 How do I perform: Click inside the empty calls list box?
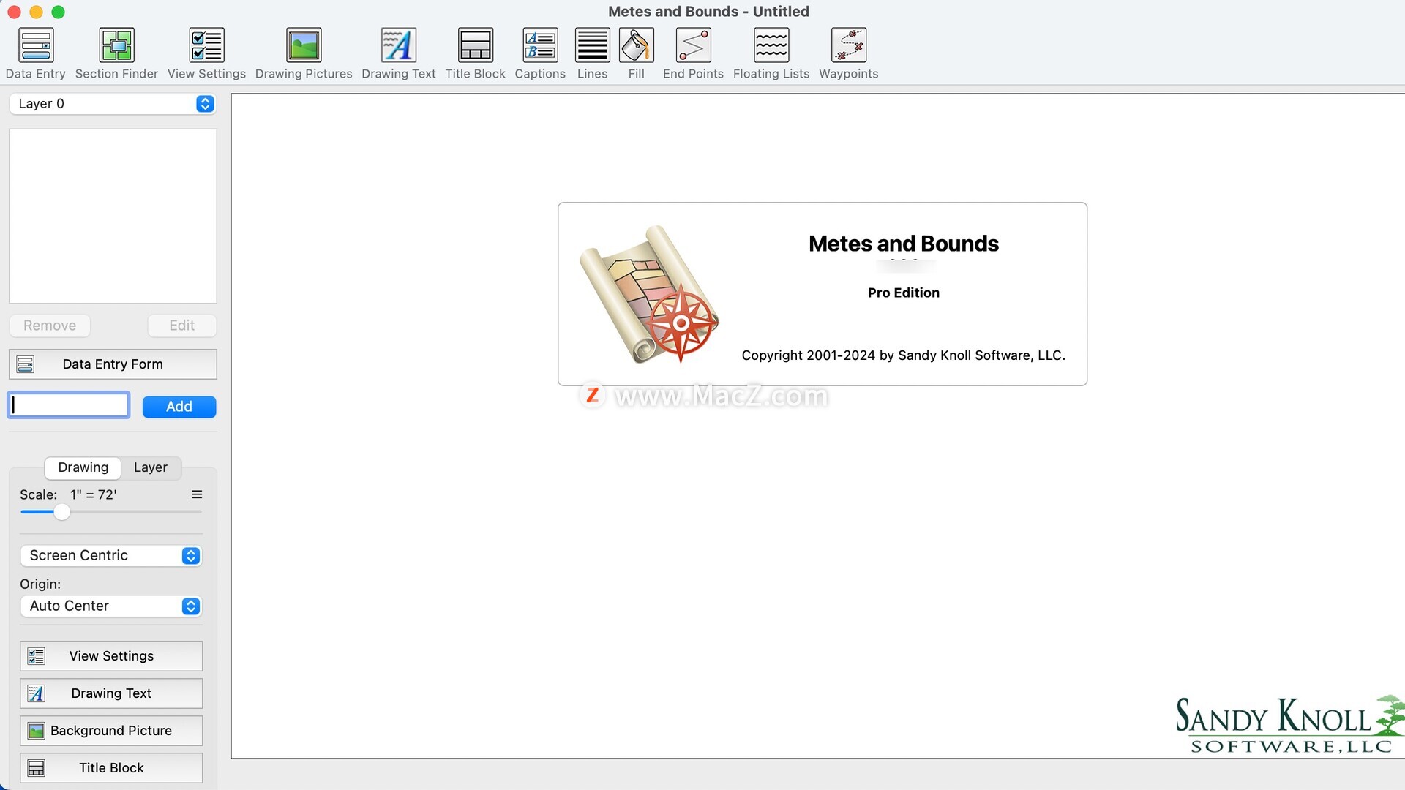pyautogui.click(x=113, y=217)
